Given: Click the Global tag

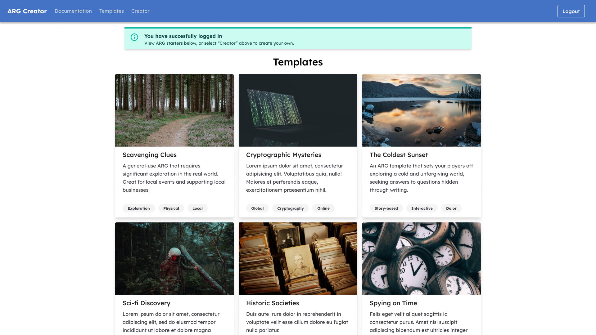Looking at the screenshot, I should point(257,208).
